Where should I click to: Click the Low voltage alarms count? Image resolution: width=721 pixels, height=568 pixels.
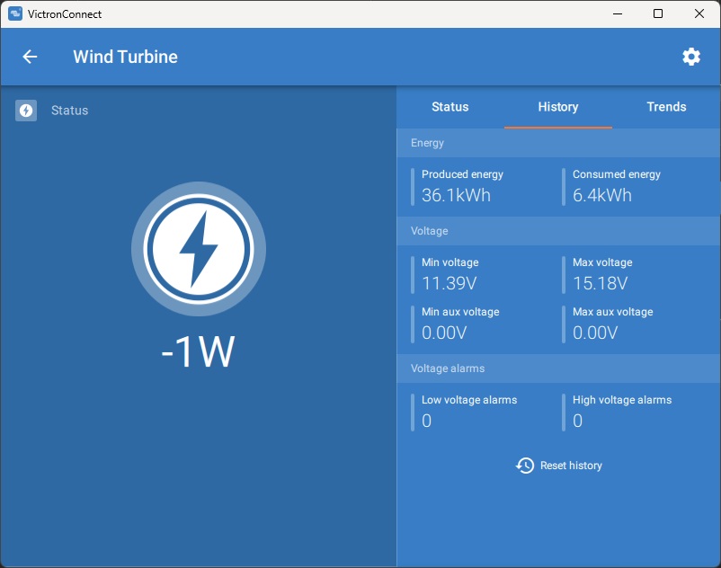point(427,421)
